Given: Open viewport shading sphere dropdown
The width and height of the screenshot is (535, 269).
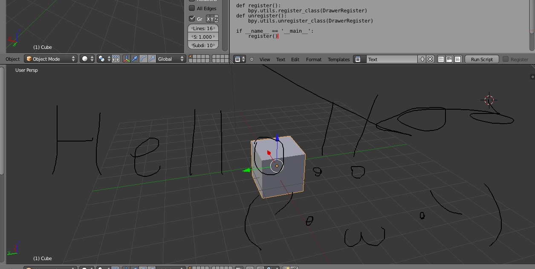Looking at the screenshot, I should tap(87, 59).
